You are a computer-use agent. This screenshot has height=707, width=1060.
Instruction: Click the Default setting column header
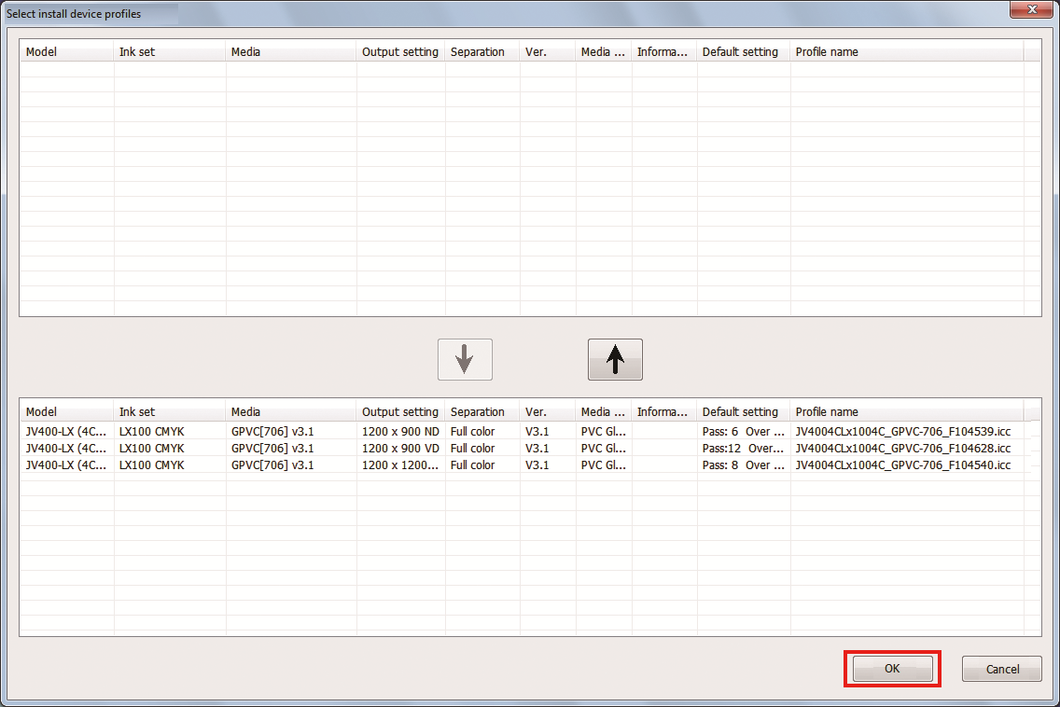(742, 411)
